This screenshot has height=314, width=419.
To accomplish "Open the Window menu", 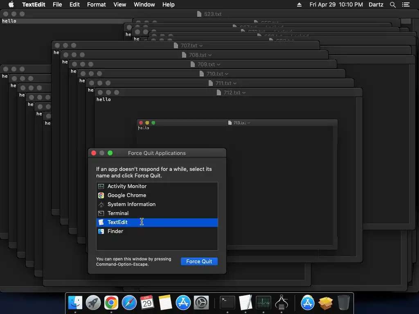I will [144, 4].
